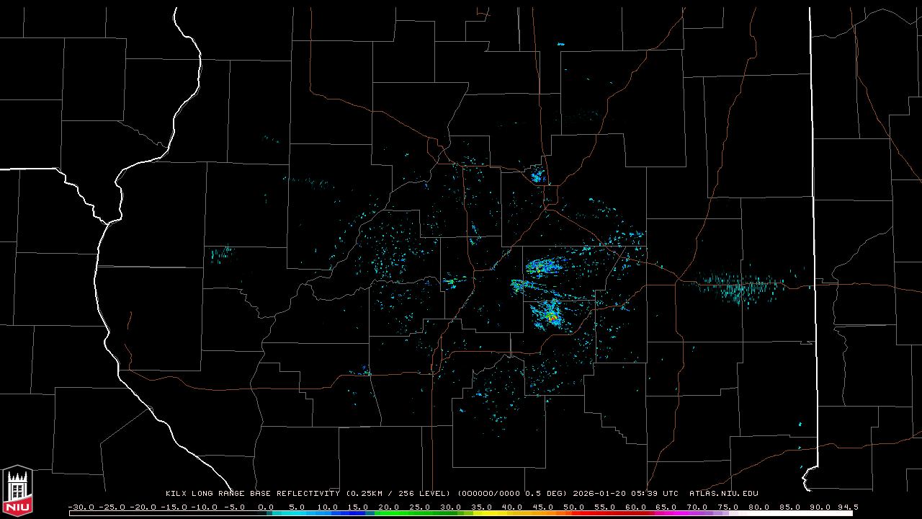Click the 25.0 scale label
Viewport: 922px width, 519px height.
(419, 507)
